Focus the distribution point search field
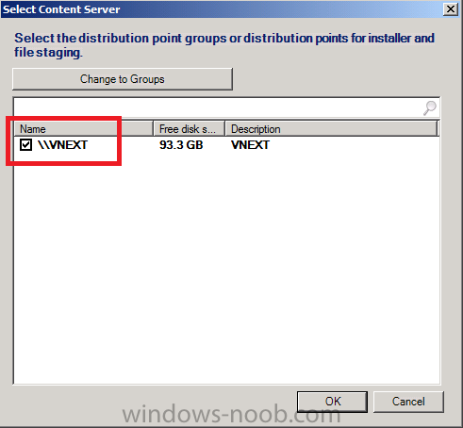 coord(219,107)
